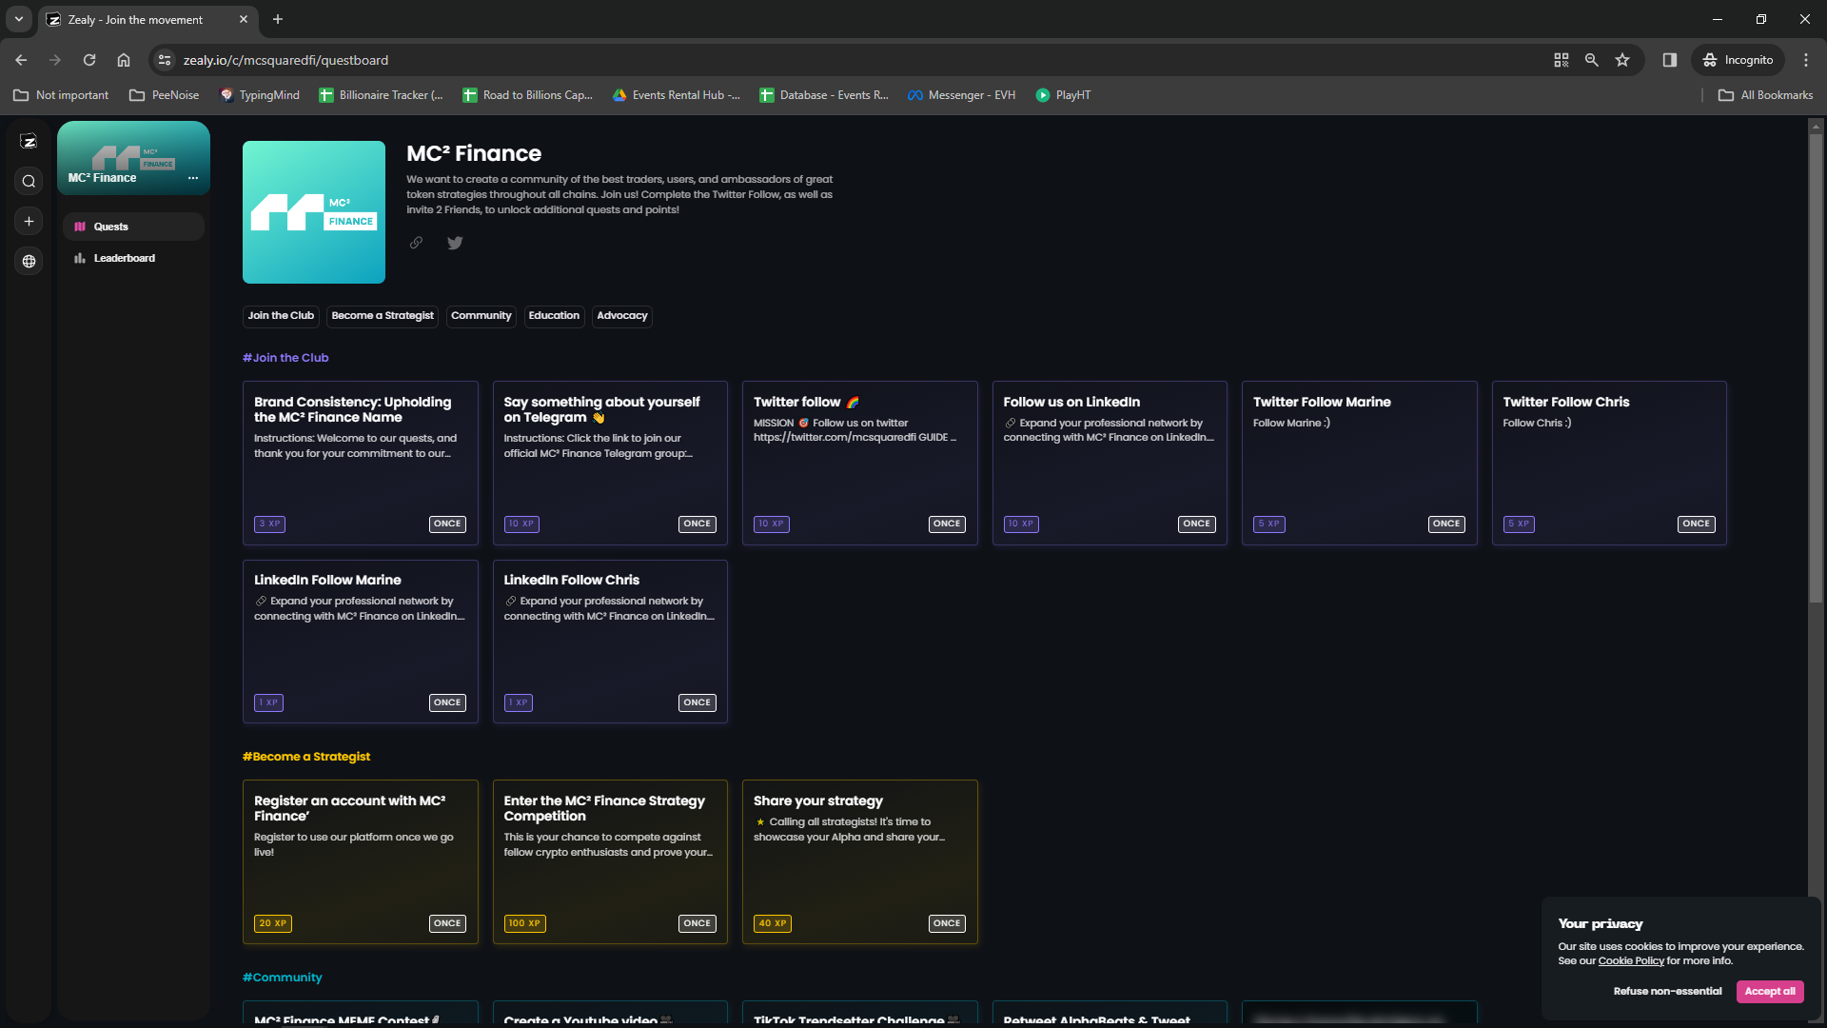The image size is (1827, 1028).
Task: Click the #Join the Club heading
Action: (285, 358)
